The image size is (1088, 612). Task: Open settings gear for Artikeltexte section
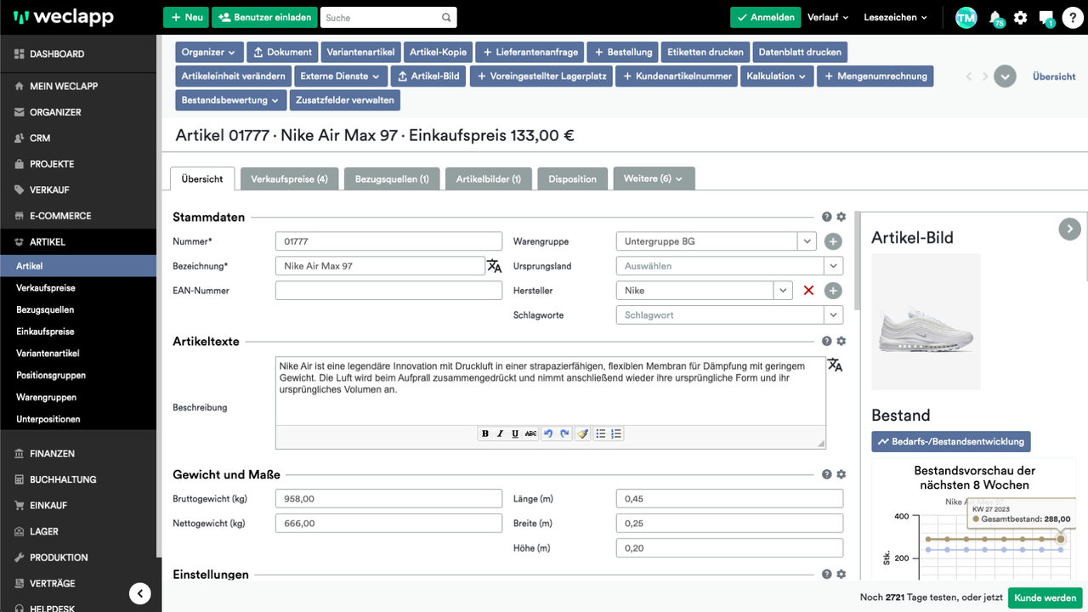coord(841,341)
